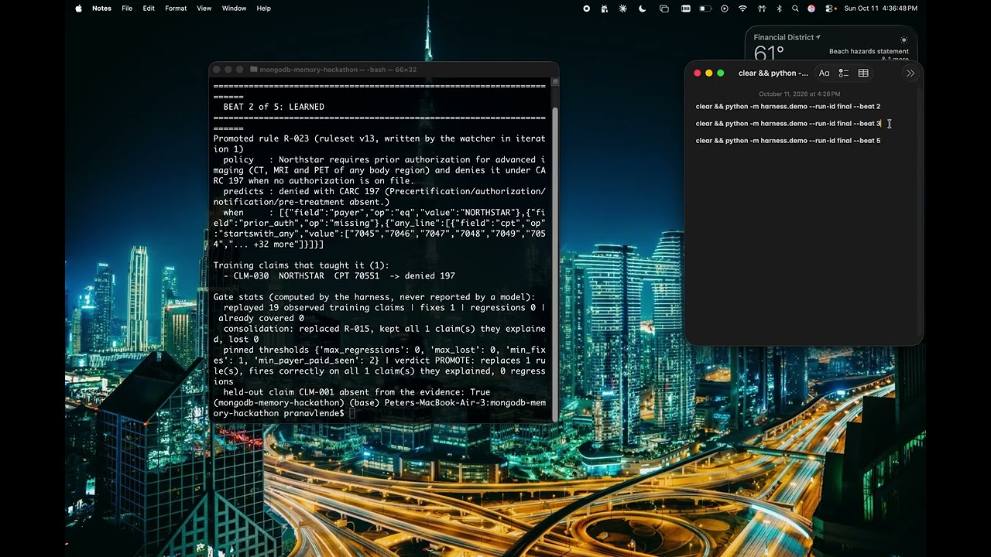Open the Notes application menu
This screenshot has height=557, width=991.
point(101,9)
